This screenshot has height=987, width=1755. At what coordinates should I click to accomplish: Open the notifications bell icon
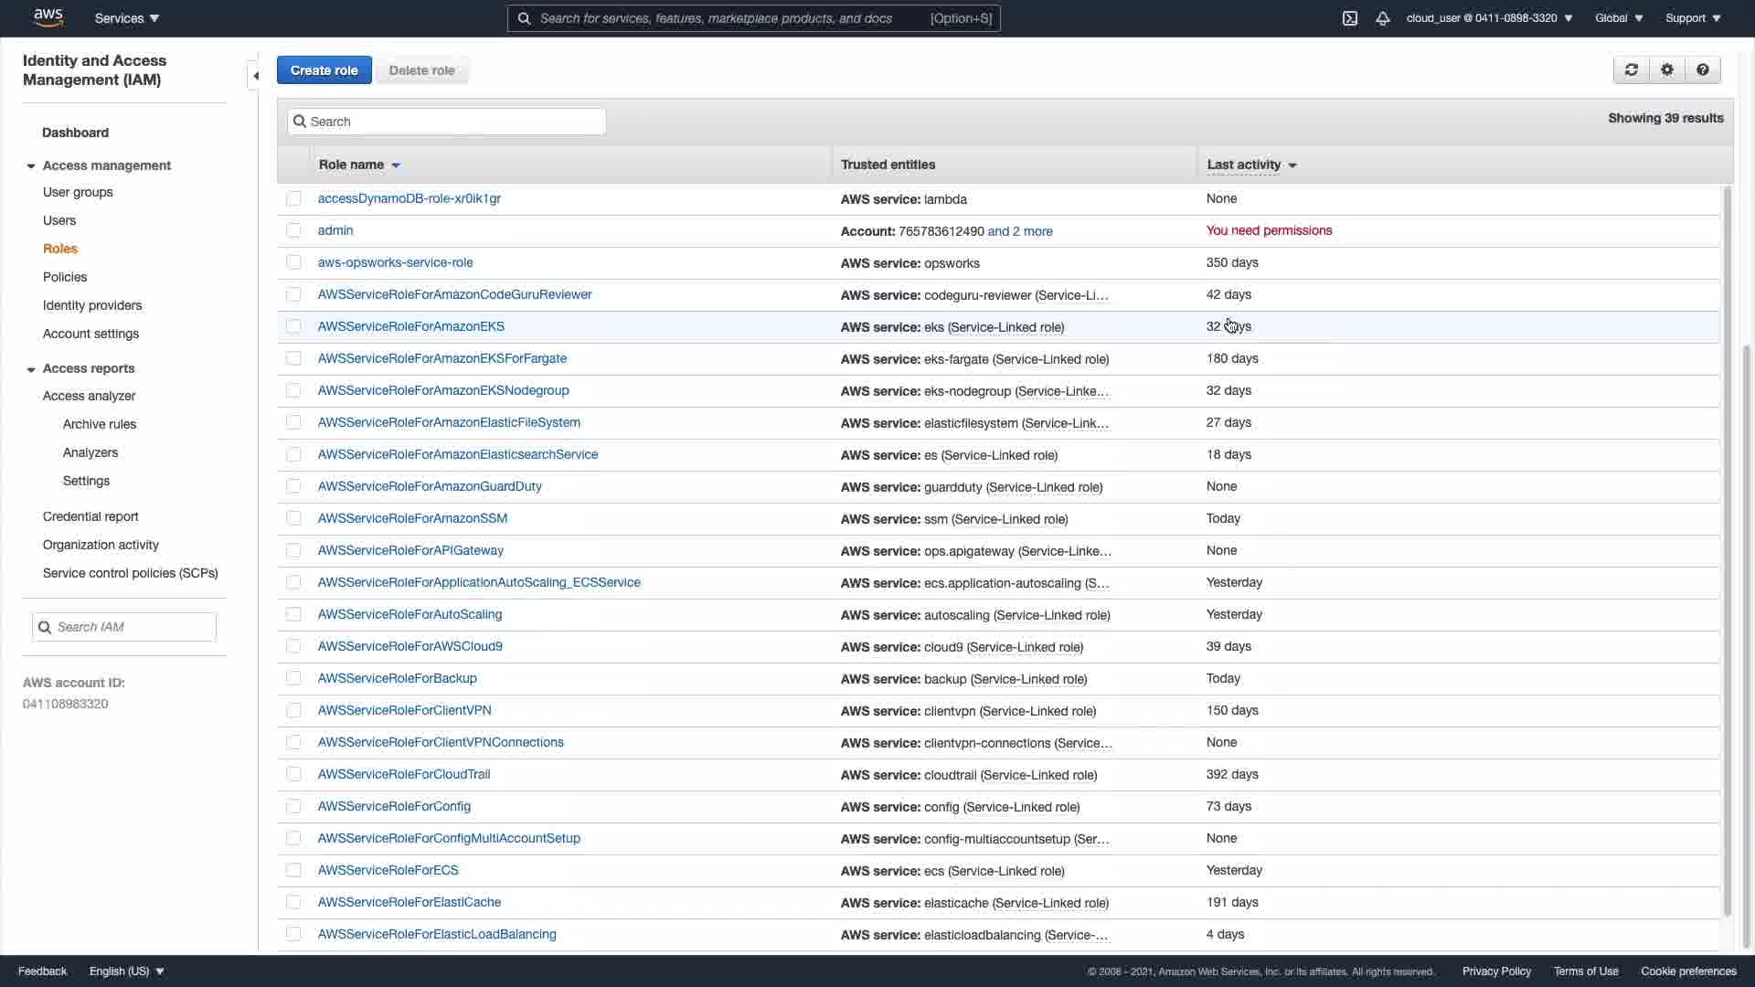click(1383, 18)
